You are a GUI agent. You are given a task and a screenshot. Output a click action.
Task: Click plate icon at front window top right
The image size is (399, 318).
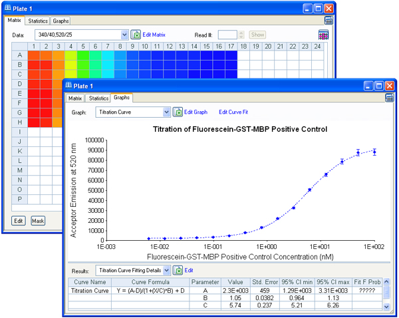(x=389, y=98)
